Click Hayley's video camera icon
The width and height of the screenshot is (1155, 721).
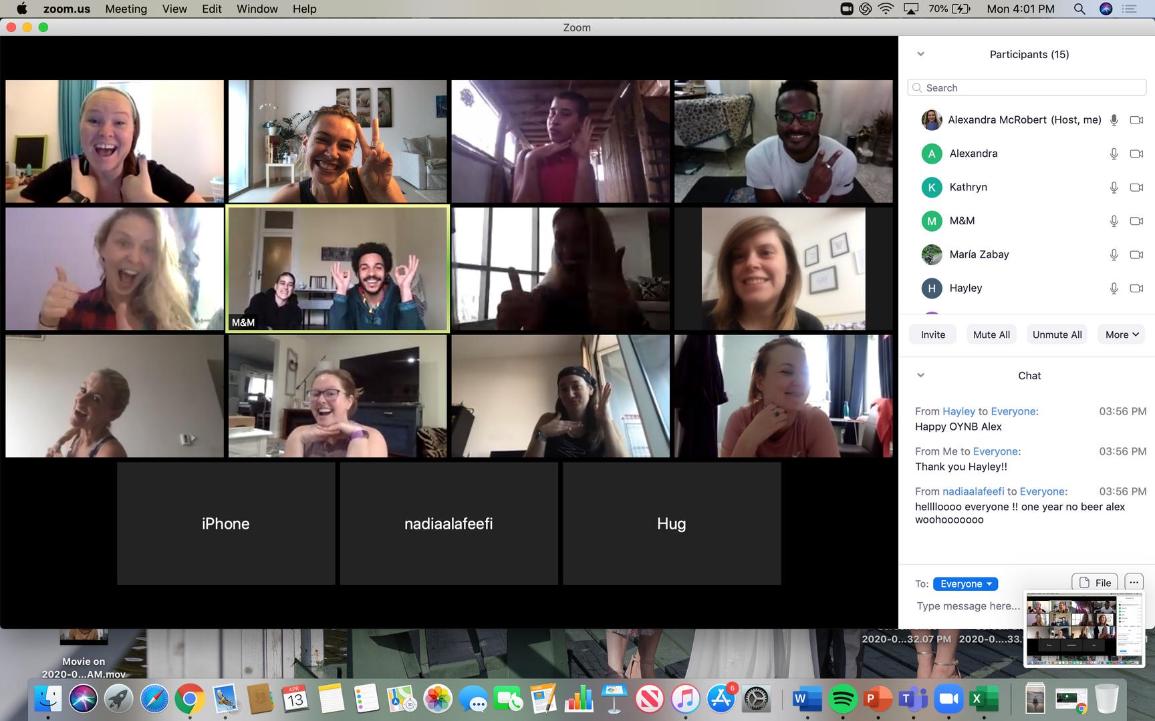click(x=1136, y=288)
